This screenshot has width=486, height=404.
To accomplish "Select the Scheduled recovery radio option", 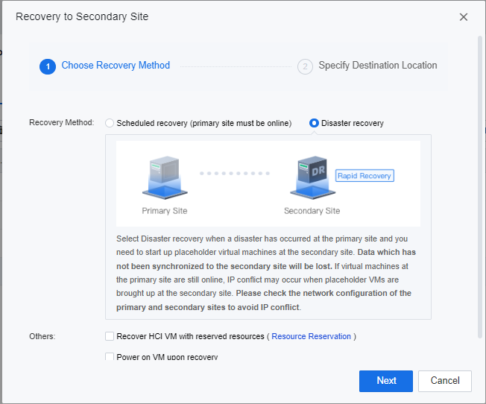I will pyautogui.click(x=110, y=123).
